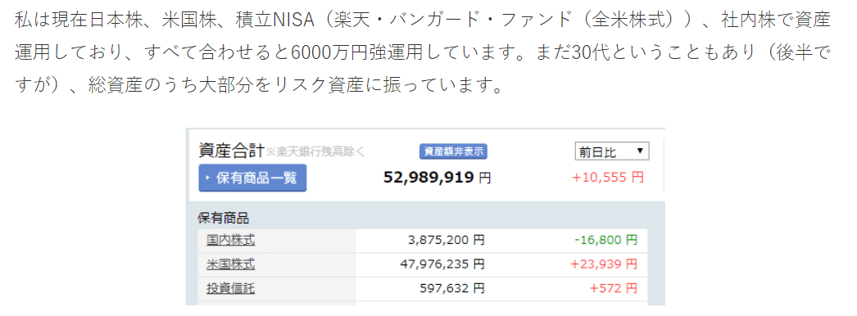Click the red +572 円 change
Viewport: 857px width, 316px height.
613,288
